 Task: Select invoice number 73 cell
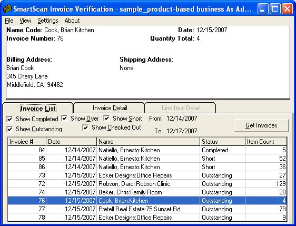27,175
